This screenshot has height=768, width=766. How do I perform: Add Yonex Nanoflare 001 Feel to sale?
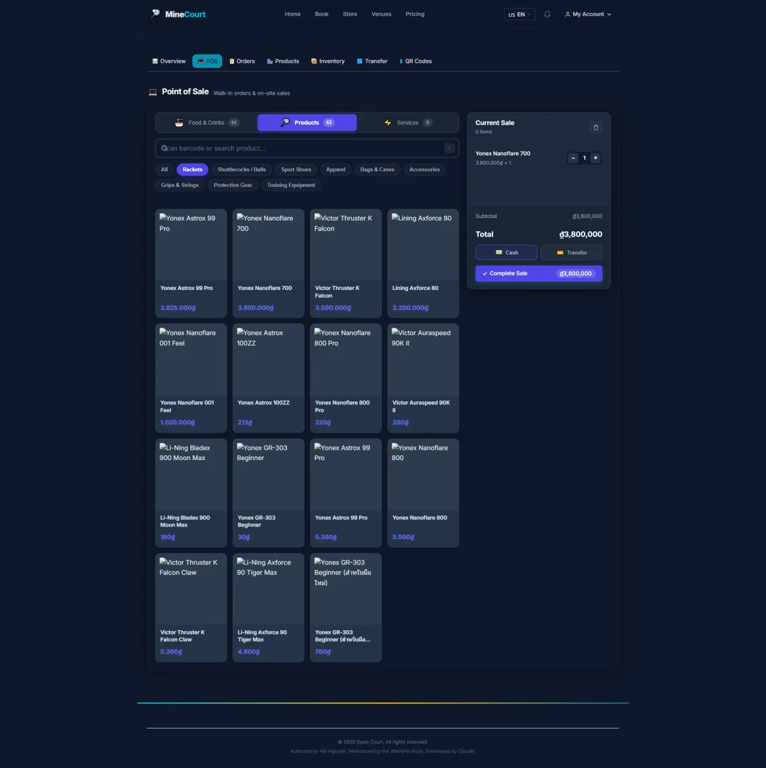[x=191, y=378]
